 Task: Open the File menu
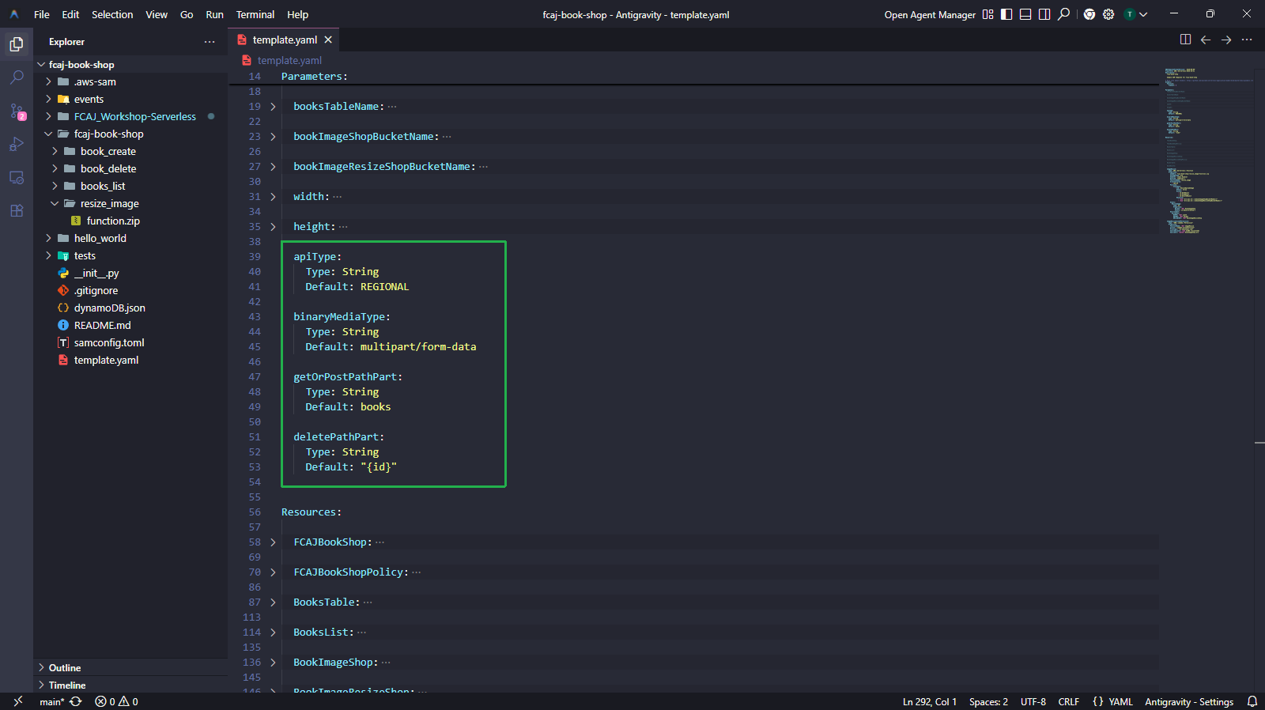point(42,14)
